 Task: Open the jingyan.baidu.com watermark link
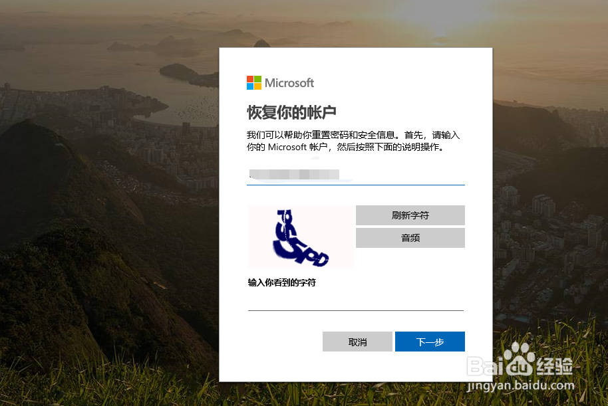click(x=520, y=385)
